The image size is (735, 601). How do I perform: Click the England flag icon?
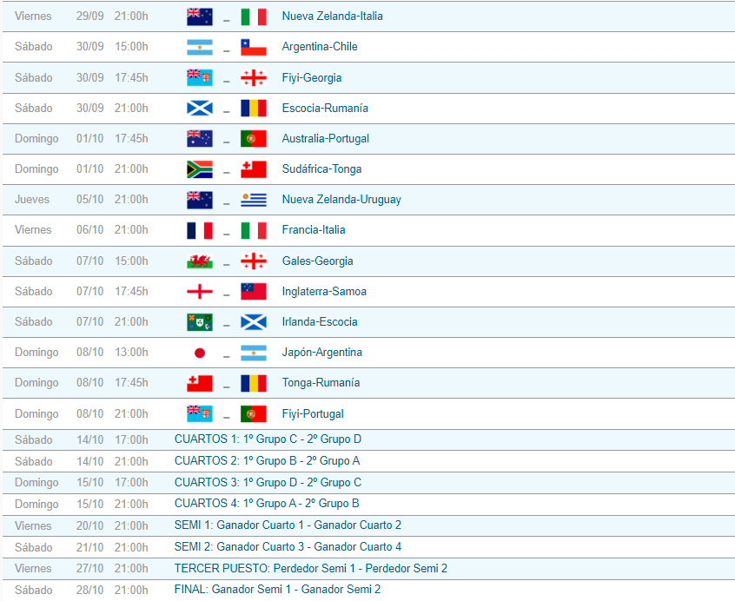click(x=199, y=292)
